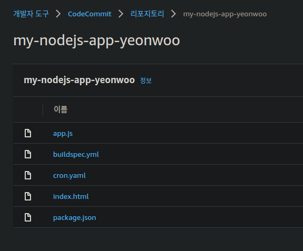
Task: Click the file icon beside cron.yaml
Action: coord(28,175)
